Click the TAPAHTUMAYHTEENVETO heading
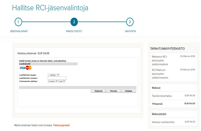 (167, 49)
